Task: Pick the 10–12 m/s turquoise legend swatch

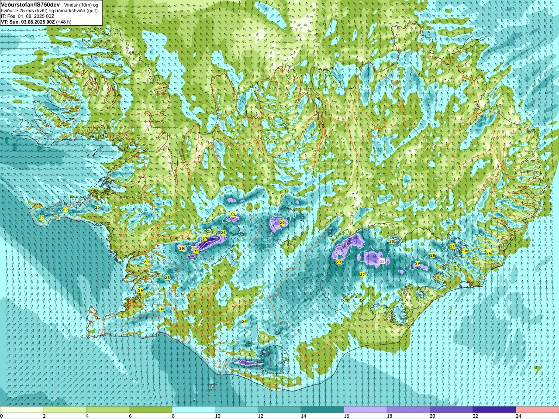Action: tap(236, 410)
